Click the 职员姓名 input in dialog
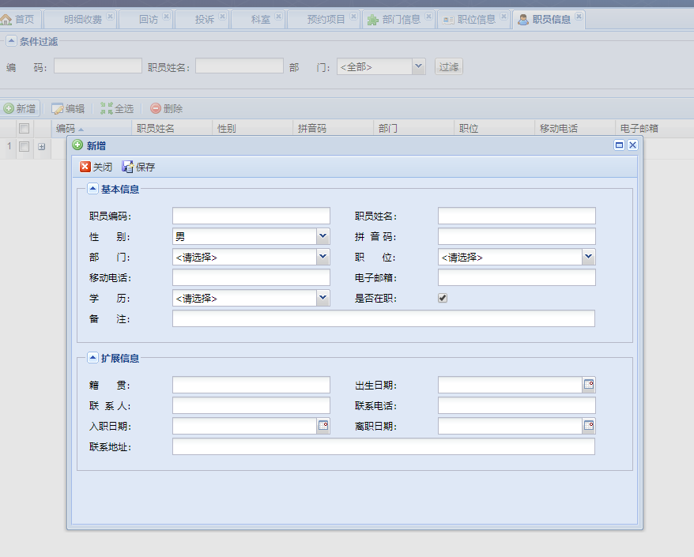 517,216
